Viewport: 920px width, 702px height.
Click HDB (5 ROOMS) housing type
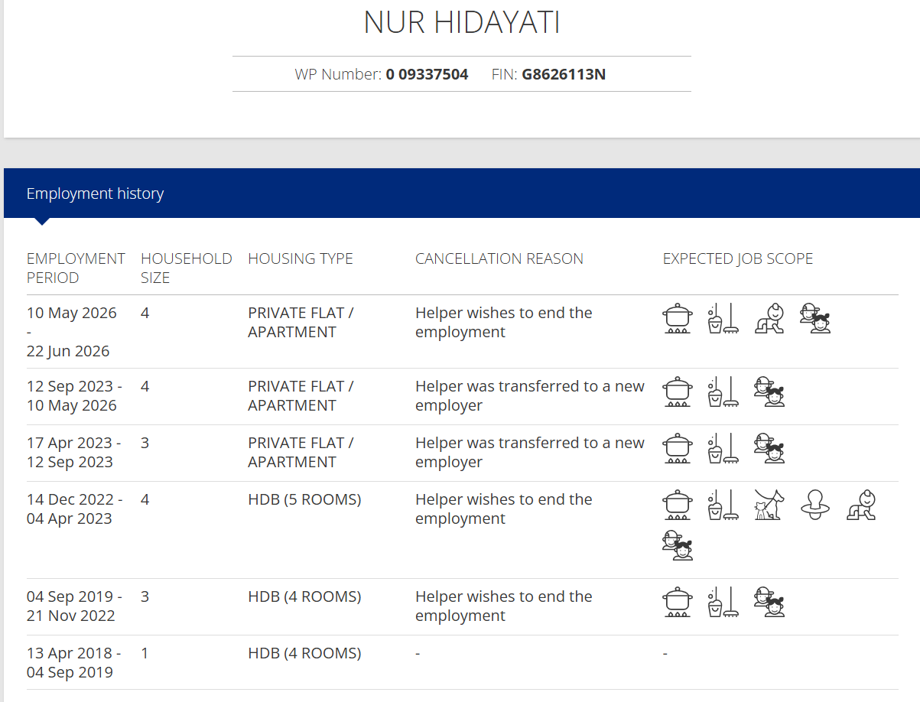[x=304, y=499]
